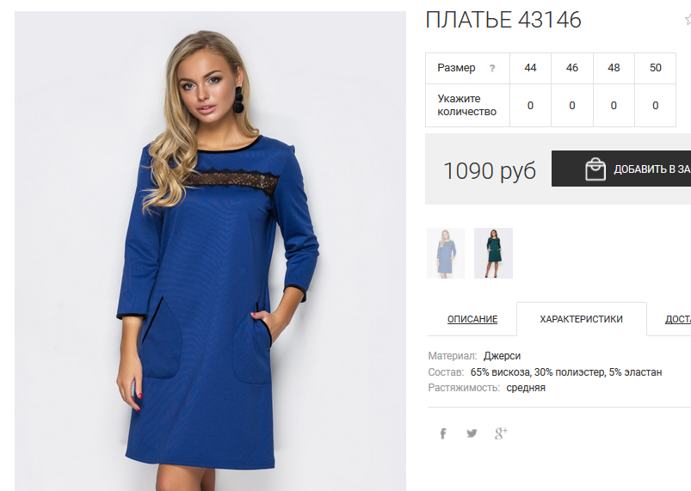Open the Описание tab
Image resolution: width=691 pixels, height=491 pixels.
pyautogui.click(x=472, y=319)
